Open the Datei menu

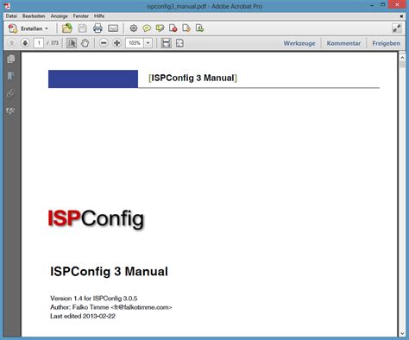coord(11,16)
